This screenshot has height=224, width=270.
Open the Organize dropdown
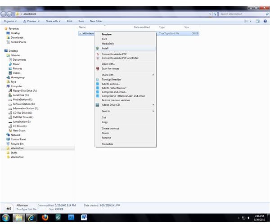pyautogui.click(x=10, y=21)
